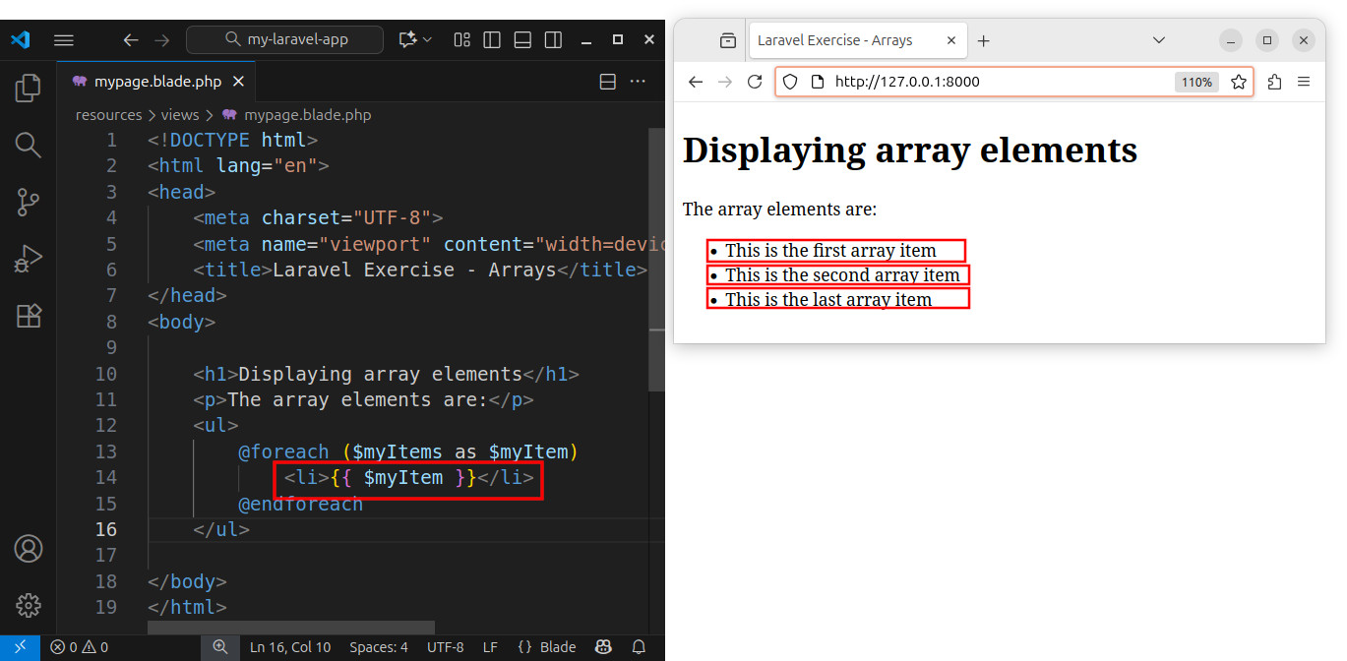Click the first array item text in browser
This screenshot has height=661, width=1347.
click(830, 251)
